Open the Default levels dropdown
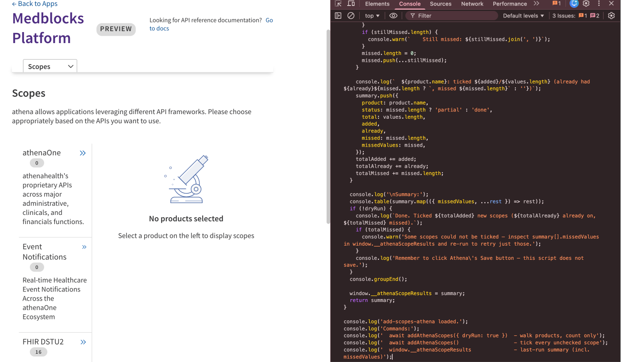This screenshot has height=362, width=621. pyautogui.click(x=523, y=16)
